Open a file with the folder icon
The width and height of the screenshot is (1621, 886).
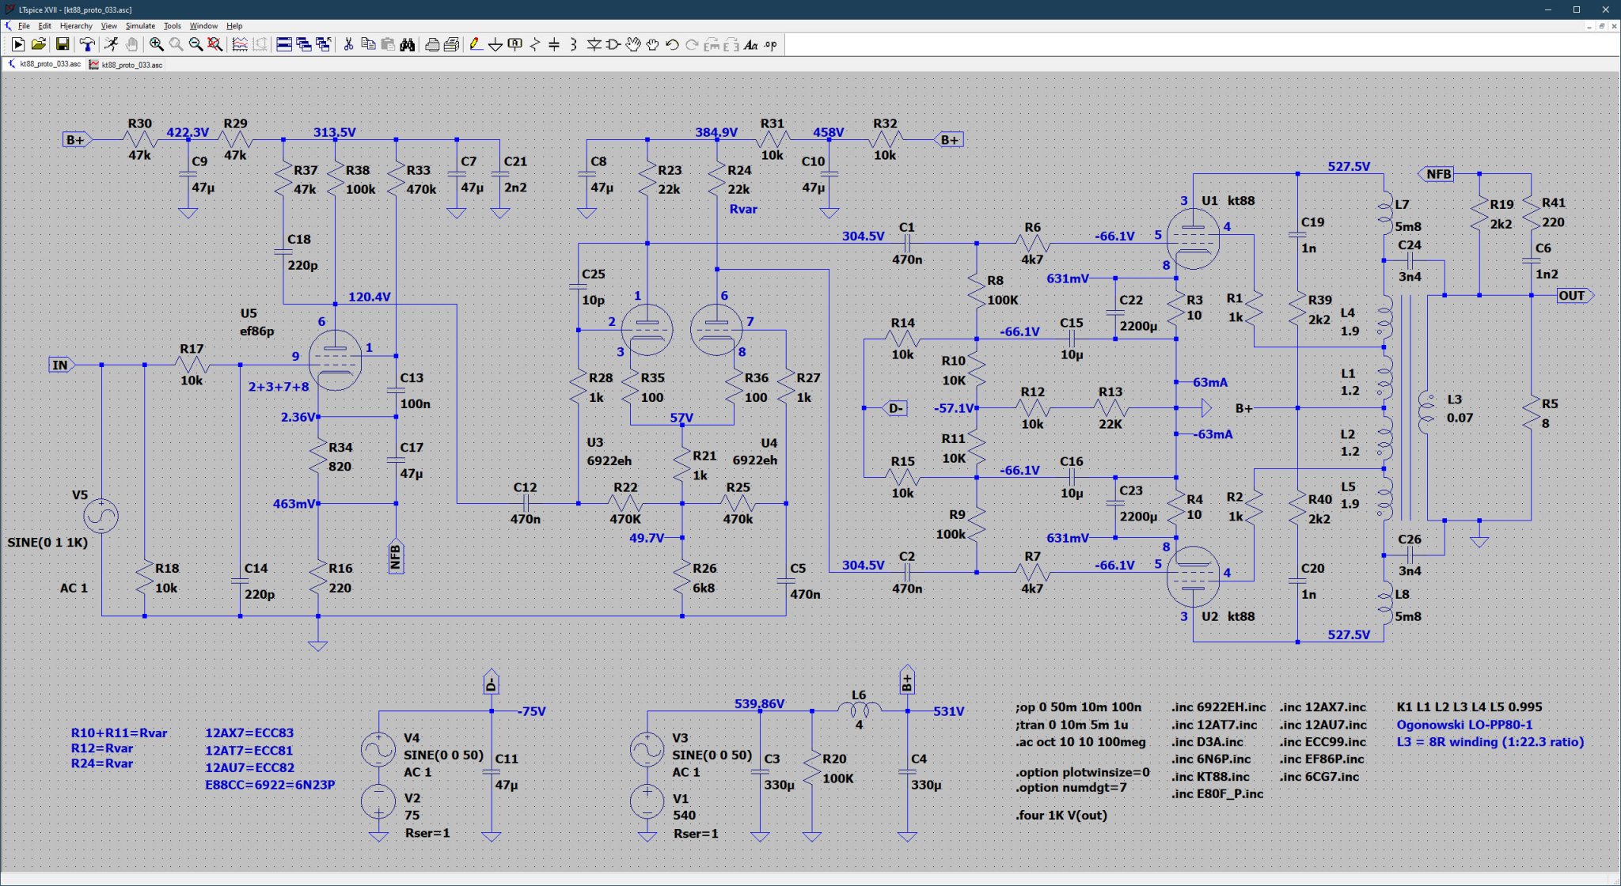[38, 45]
